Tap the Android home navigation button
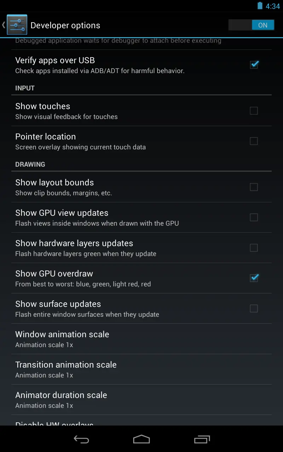283x452 pixels. pyautogui.click(x=141, y=439)
